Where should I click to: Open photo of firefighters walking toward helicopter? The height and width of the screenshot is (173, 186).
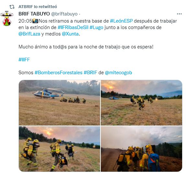(x=141, y=103)
